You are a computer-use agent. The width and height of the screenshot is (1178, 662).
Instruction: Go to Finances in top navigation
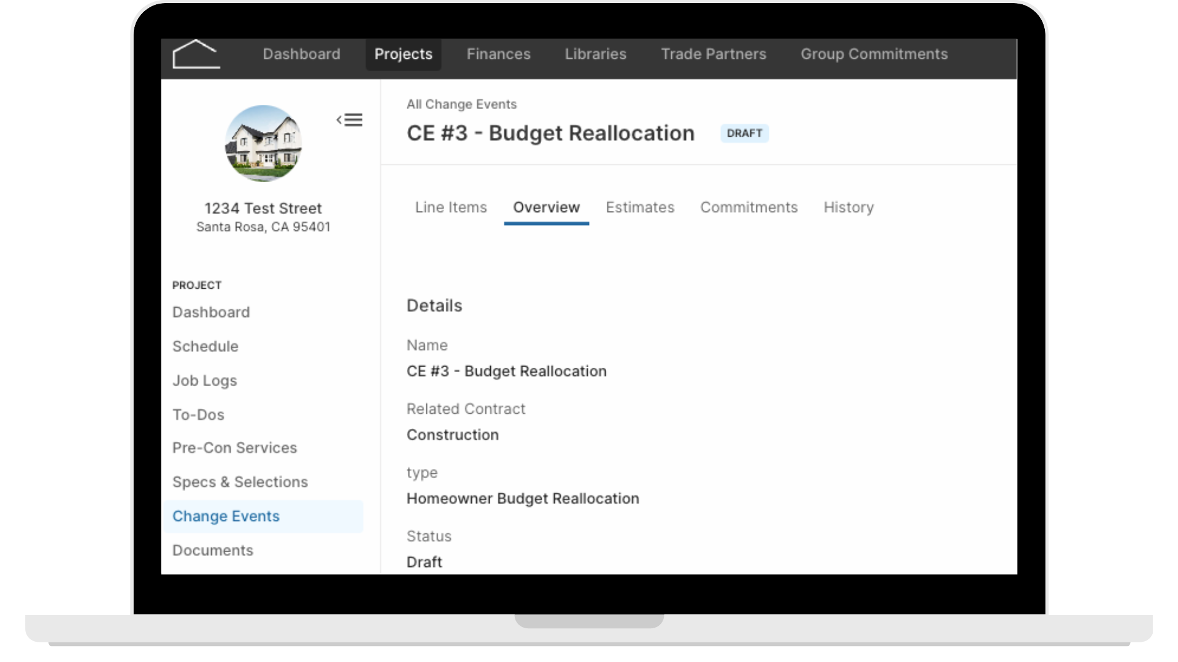coord(498,54)
